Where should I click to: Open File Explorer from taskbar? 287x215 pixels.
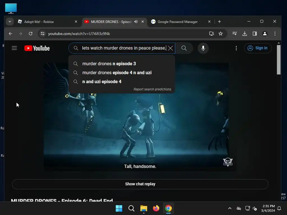144,208
